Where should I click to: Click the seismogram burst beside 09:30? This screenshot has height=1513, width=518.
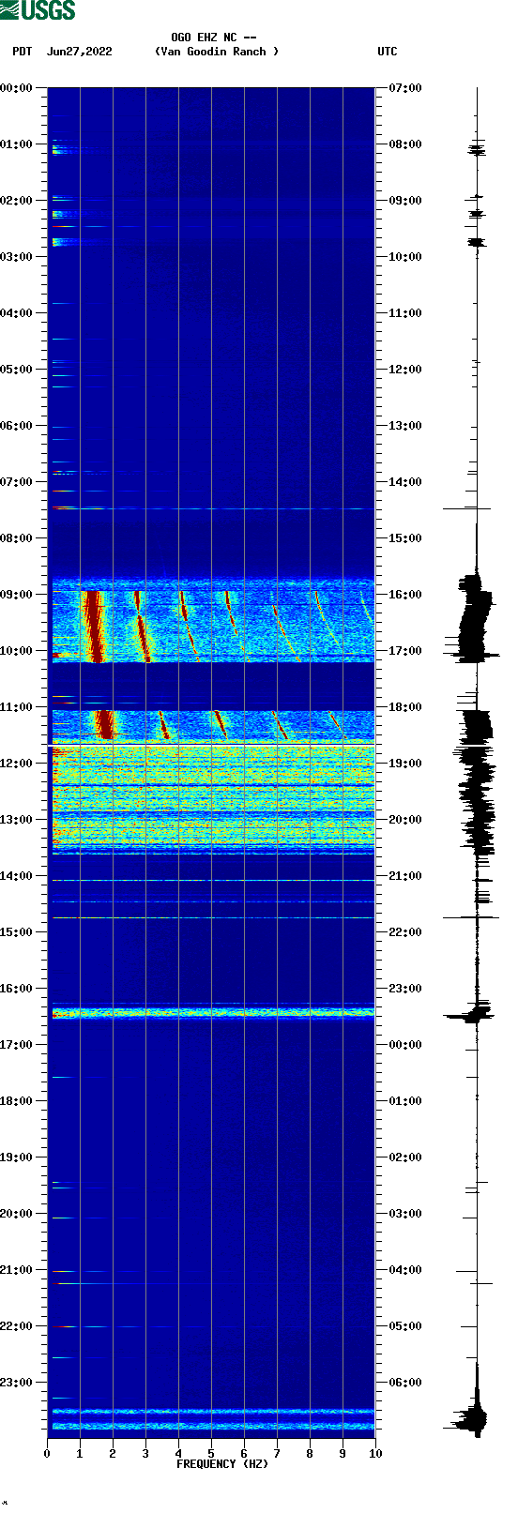(475, 619)
